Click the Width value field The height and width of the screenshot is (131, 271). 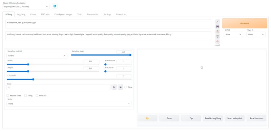(x=91, y=61)
